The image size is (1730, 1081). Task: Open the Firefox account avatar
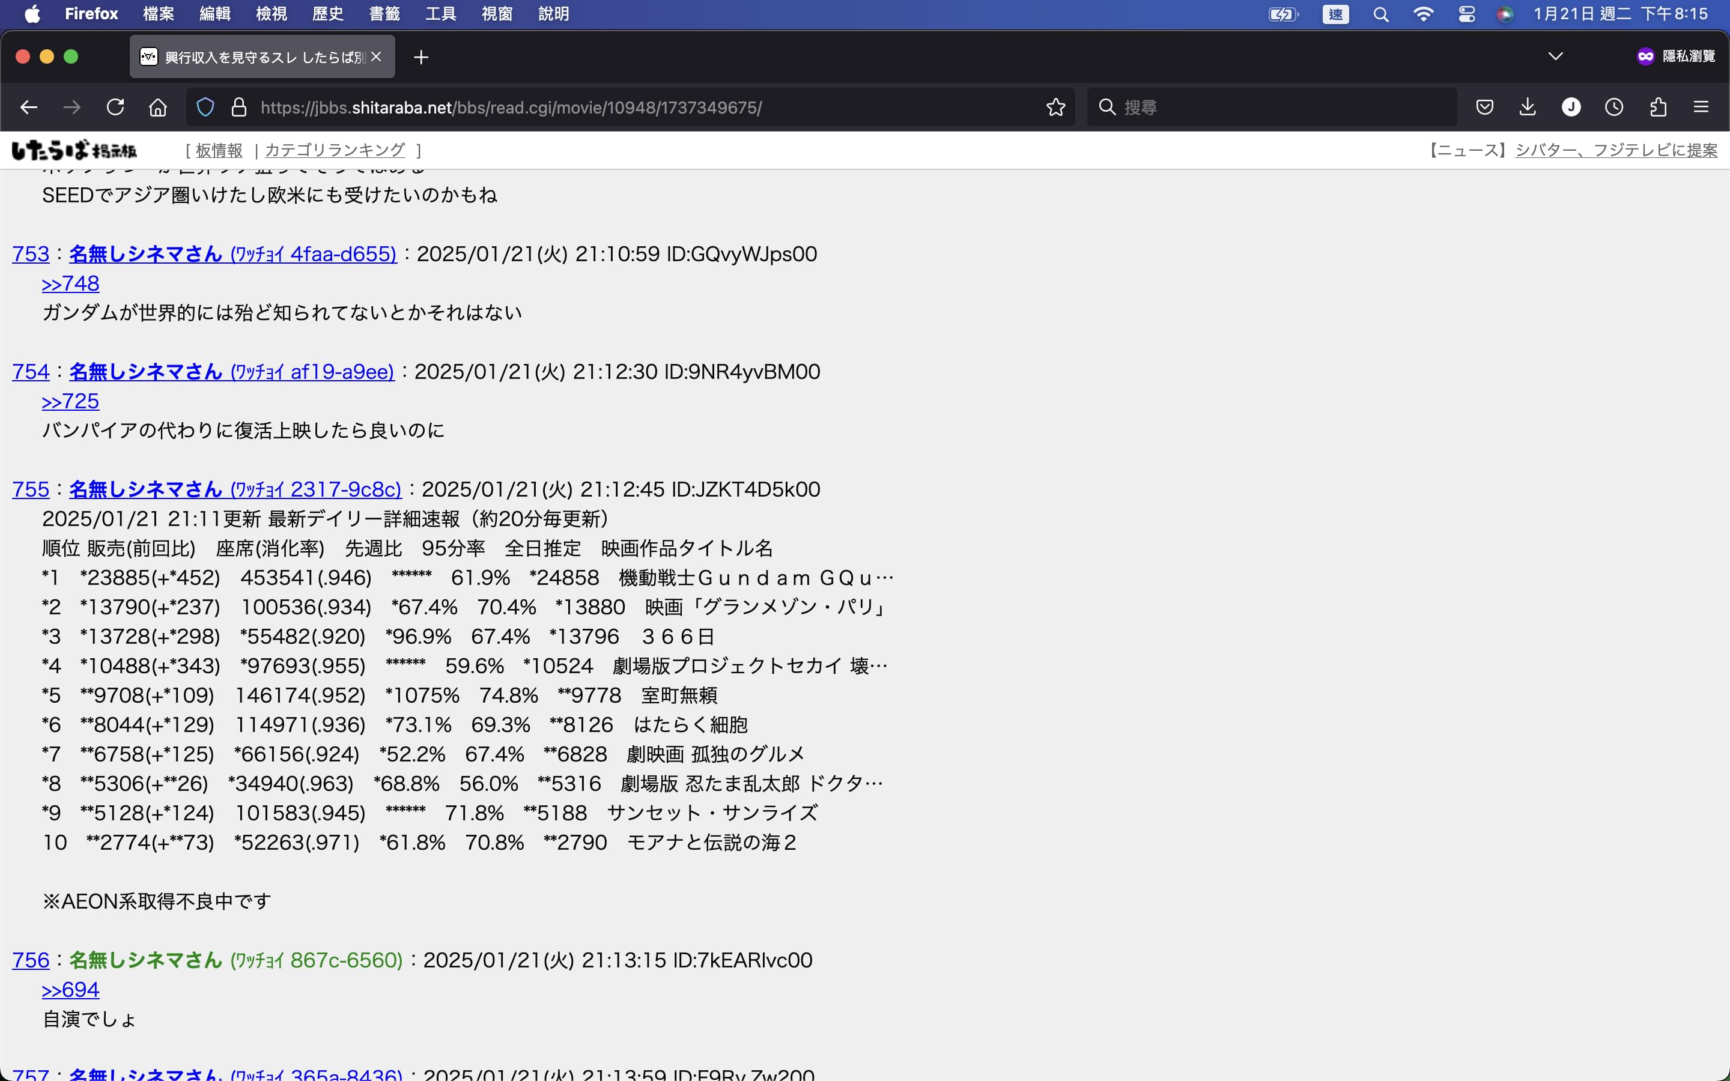(x=1571, y=107)
